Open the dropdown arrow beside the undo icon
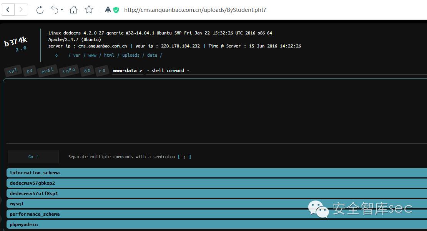 tap(62, 10)
